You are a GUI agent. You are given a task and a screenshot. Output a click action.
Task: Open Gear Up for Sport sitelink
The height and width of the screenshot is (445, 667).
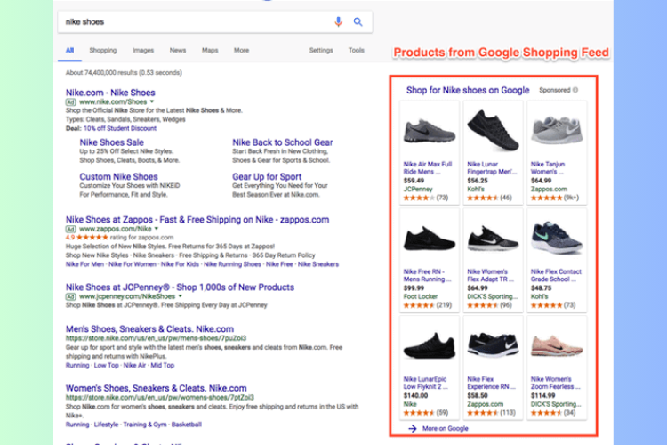pyautogui.click(x=267, y=176)
